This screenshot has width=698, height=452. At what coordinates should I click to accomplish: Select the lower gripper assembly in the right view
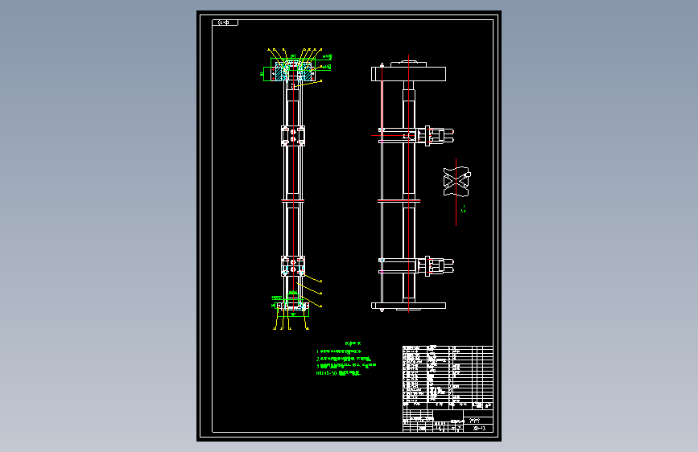click(436, 265)
